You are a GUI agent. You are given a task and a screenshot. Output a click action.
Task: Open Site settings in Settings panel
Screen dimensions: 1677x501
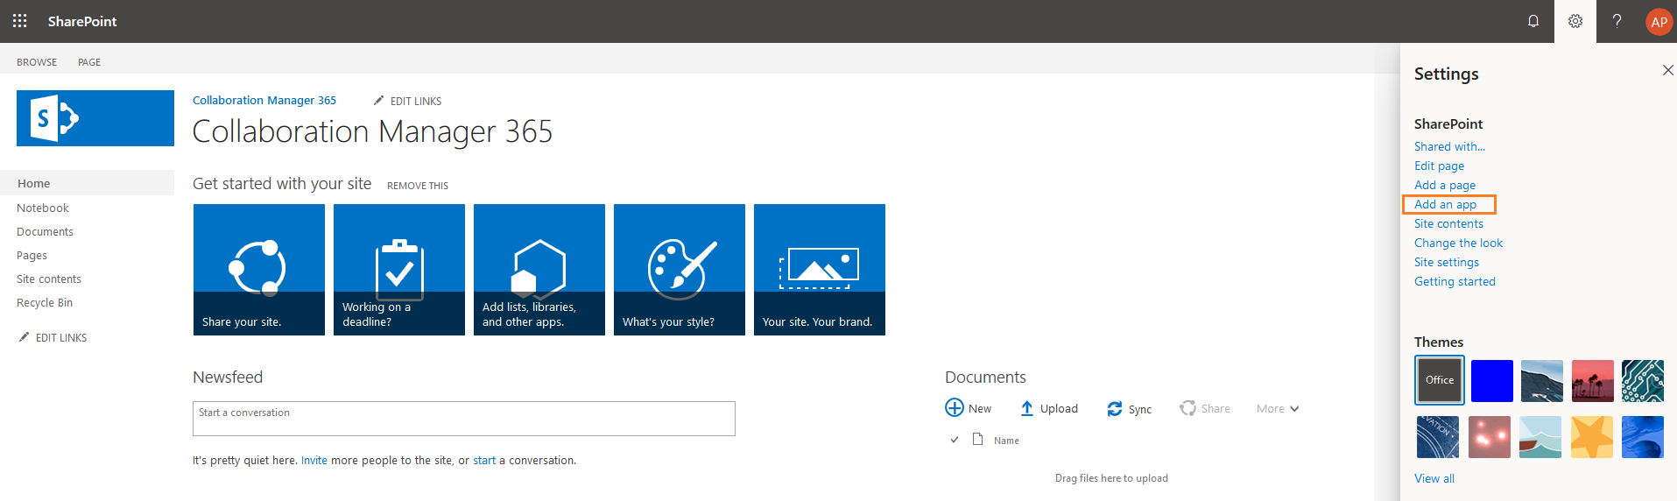pyautogui.click(x=1447, y=262)
